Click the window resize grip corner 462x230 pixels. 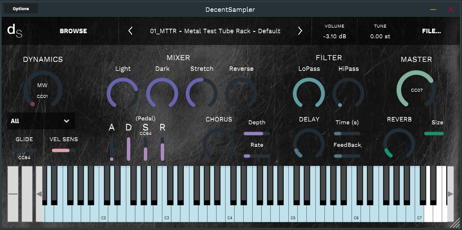point(456,224)
